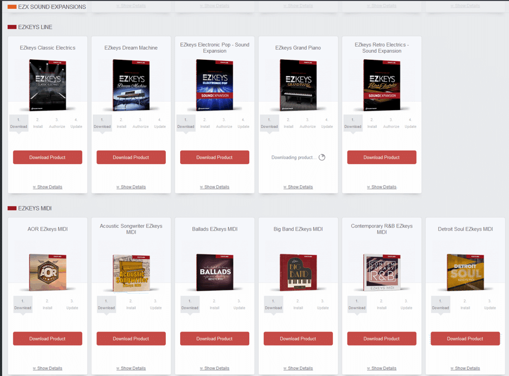Select Authorize step on EZkeys Classic Electrics
This screenshot has width=509, height=376.
pyautogui.click(x=57, y=123)
